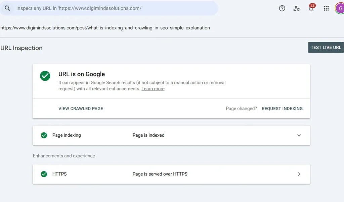Focus the Inspect any URL search field
This screenshot has height=202, width=344.
click(x=109, y=8)
